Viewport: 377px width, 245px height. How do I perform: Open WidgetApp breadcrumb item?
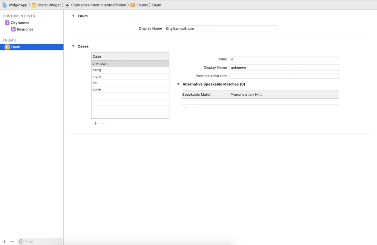(18, 5)
